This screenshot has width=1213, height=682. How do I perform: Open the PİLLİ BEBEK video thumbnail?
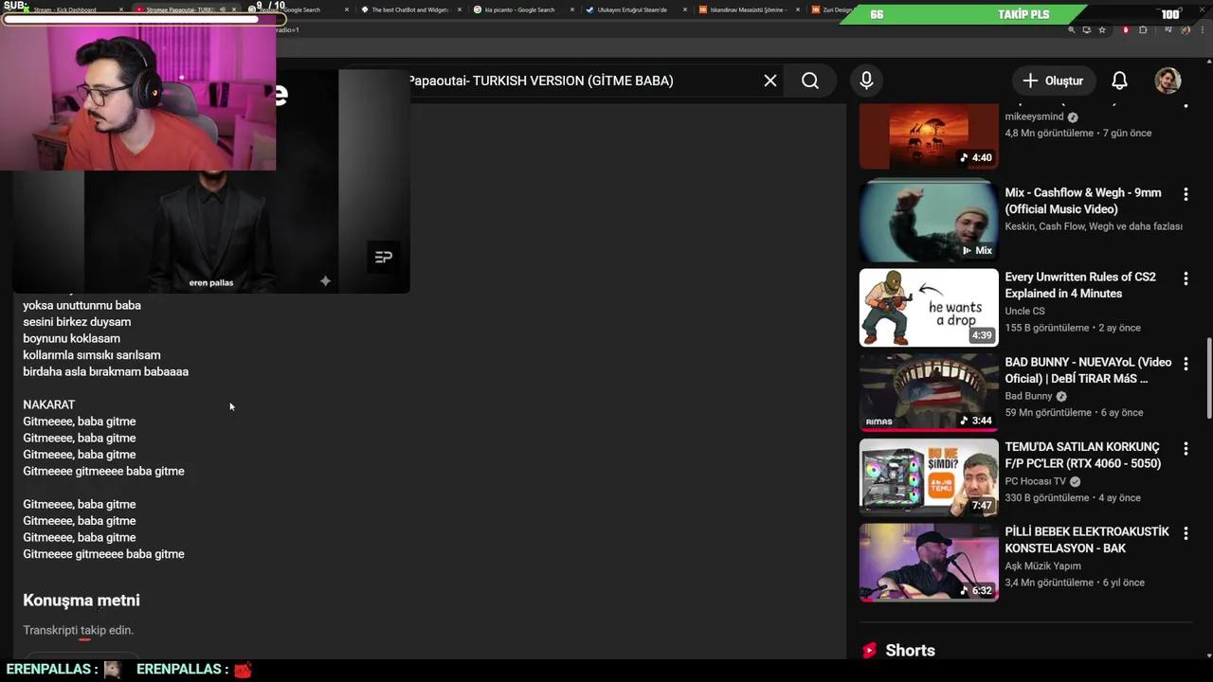pyautogui.click(x=929, y=562)
